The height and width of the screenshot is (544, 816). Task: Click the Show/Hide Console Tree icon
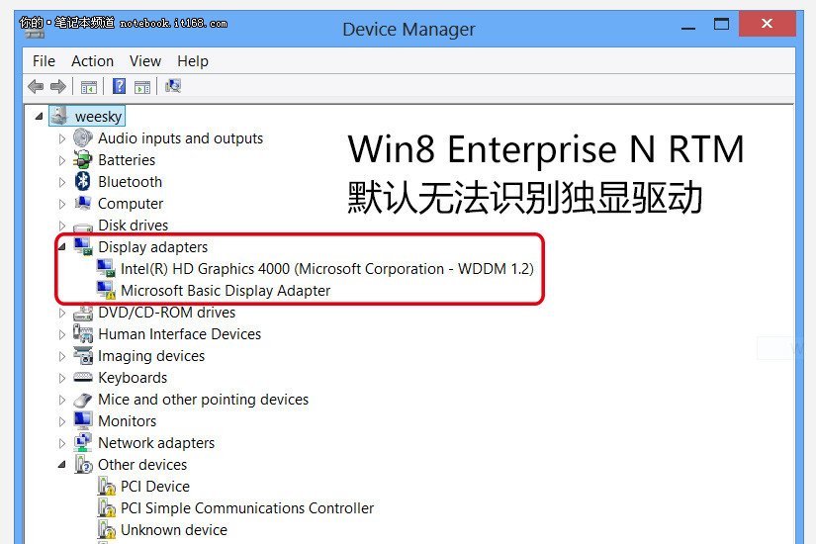(88, 87)
